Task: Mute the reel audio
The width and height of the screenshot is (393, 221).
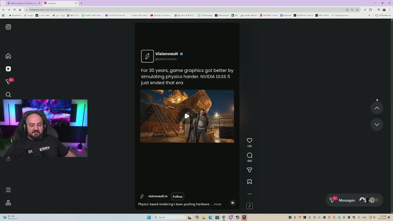Action: (x=233, y=203)
